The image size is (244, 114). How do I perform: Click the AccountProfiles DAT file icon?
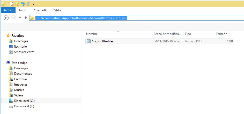pyautogui.click(x=88, y=41)
